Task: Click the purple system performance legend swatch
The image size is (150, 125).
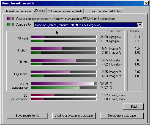Action: click(x=10, y=18)
